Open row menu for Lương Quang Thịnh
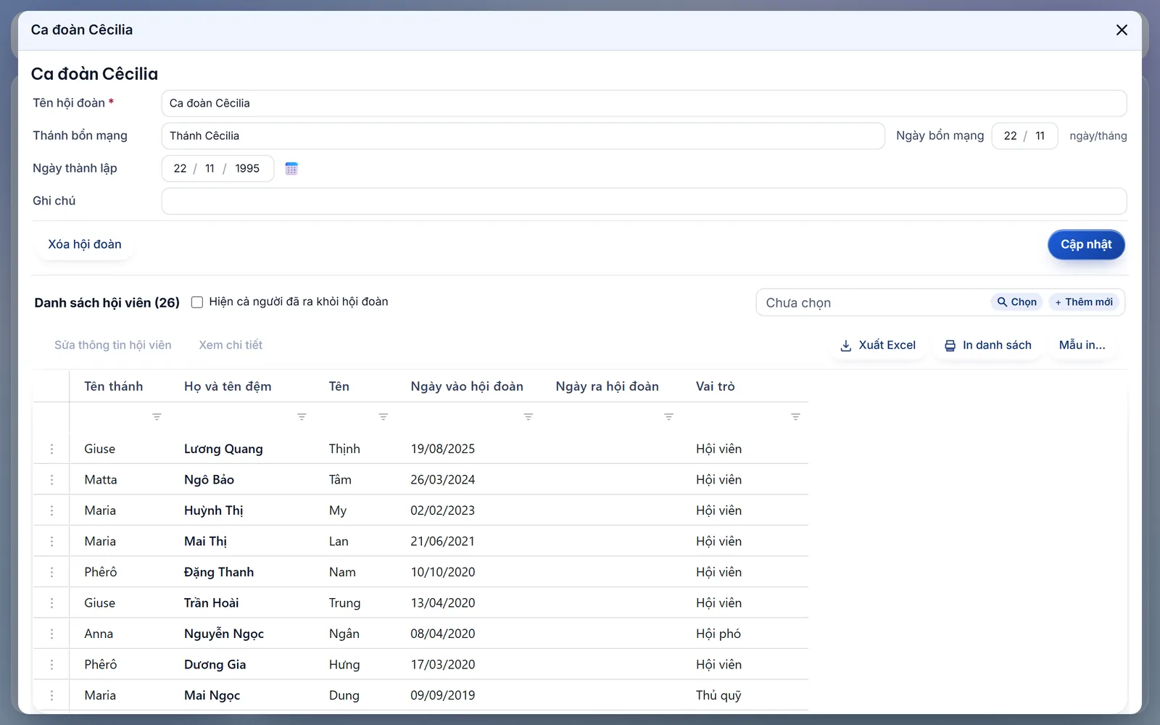 [x=51, y=449]
